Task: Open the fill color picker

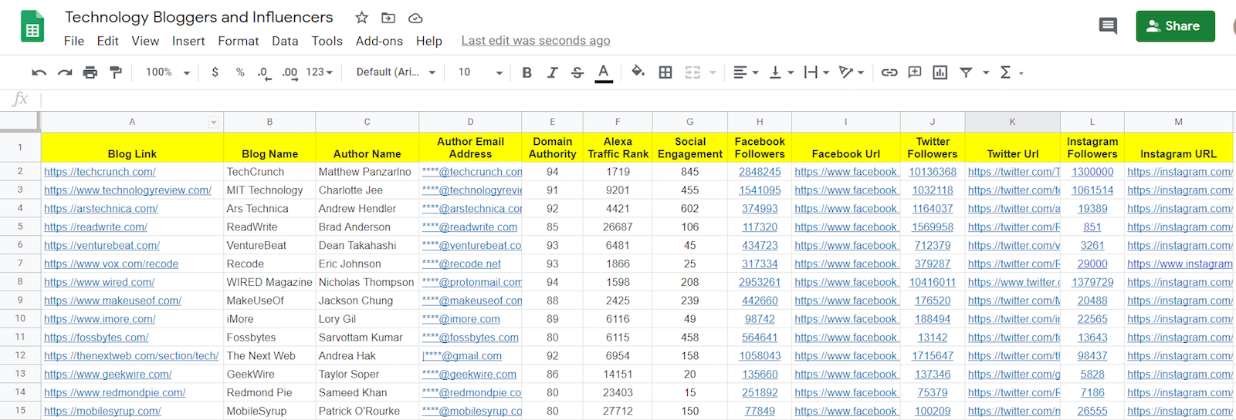Action: click(x=638, y=72)
